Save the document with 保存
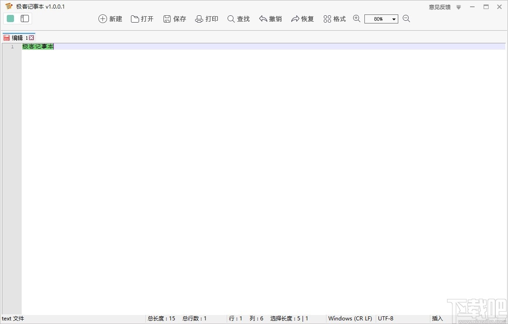 pos(175,19)
